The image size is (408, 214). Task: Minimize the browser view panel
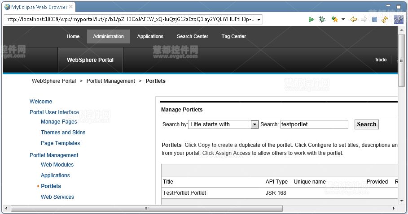click(388, 5)
